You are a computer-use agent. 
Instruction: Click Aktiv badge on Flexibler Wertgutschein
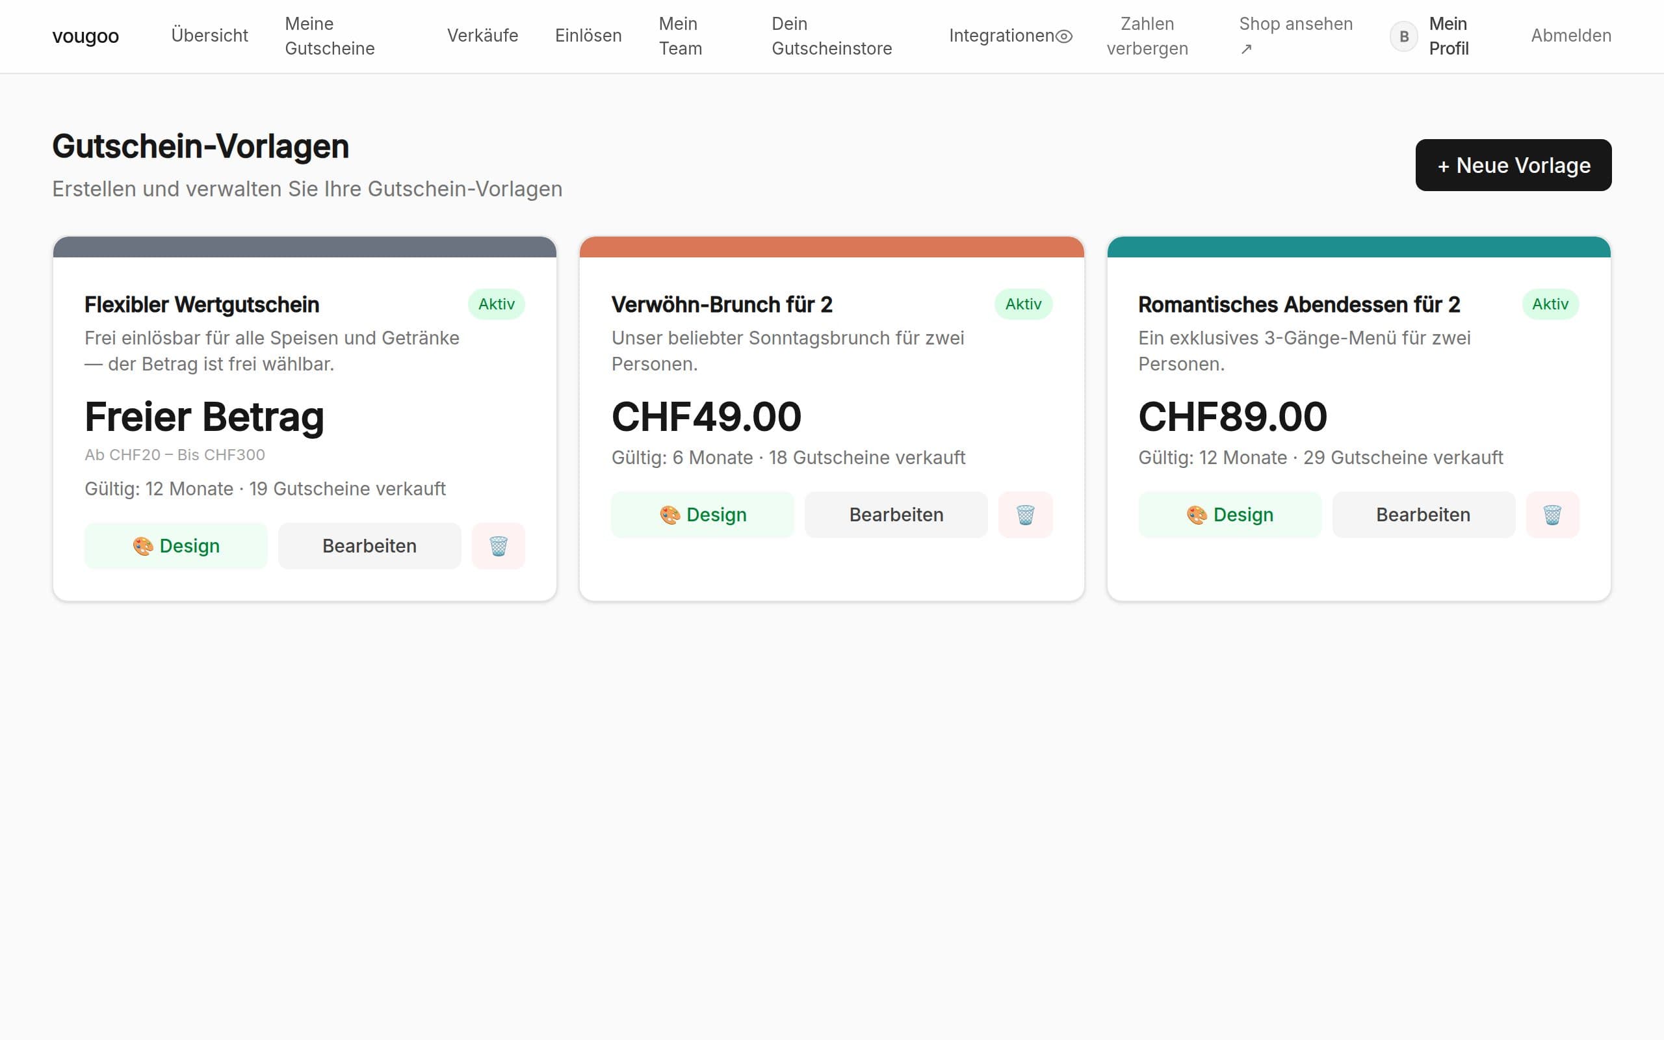(x=497, y=304)
